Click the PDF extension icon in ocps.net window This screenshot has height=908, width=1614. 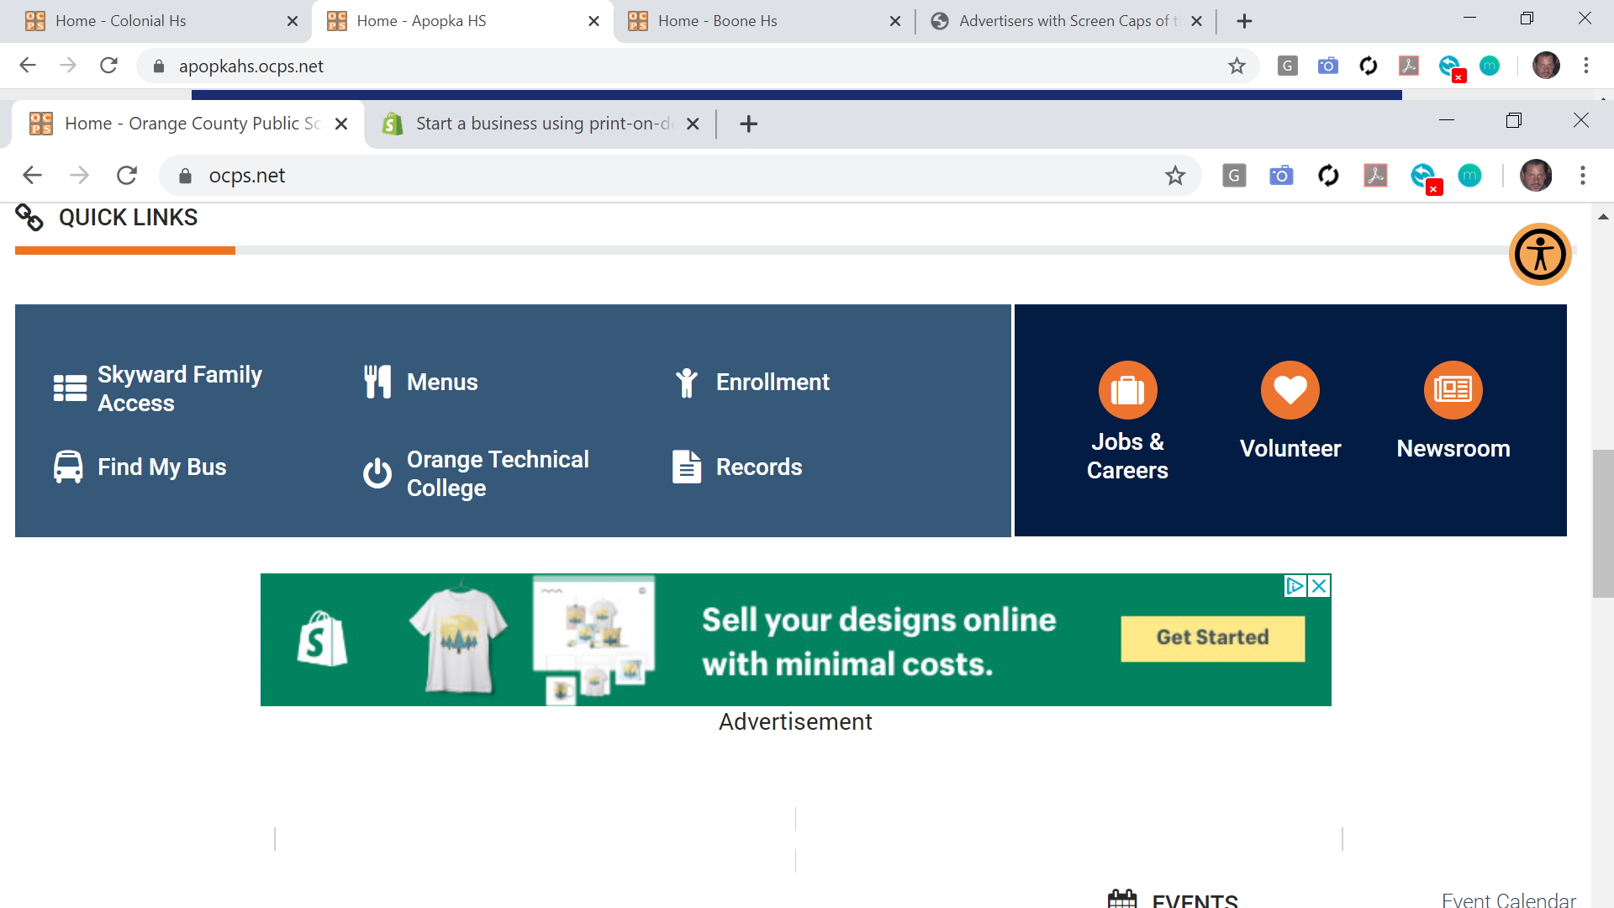click(x=1375, y=175)
